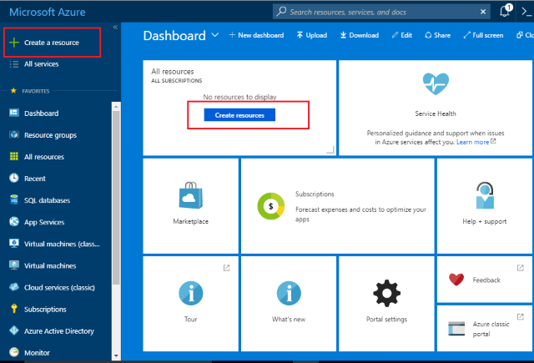Click the Cloud services (classic) icon
Viewport: 534px width, 363px height.
click(x=14, y=287)
